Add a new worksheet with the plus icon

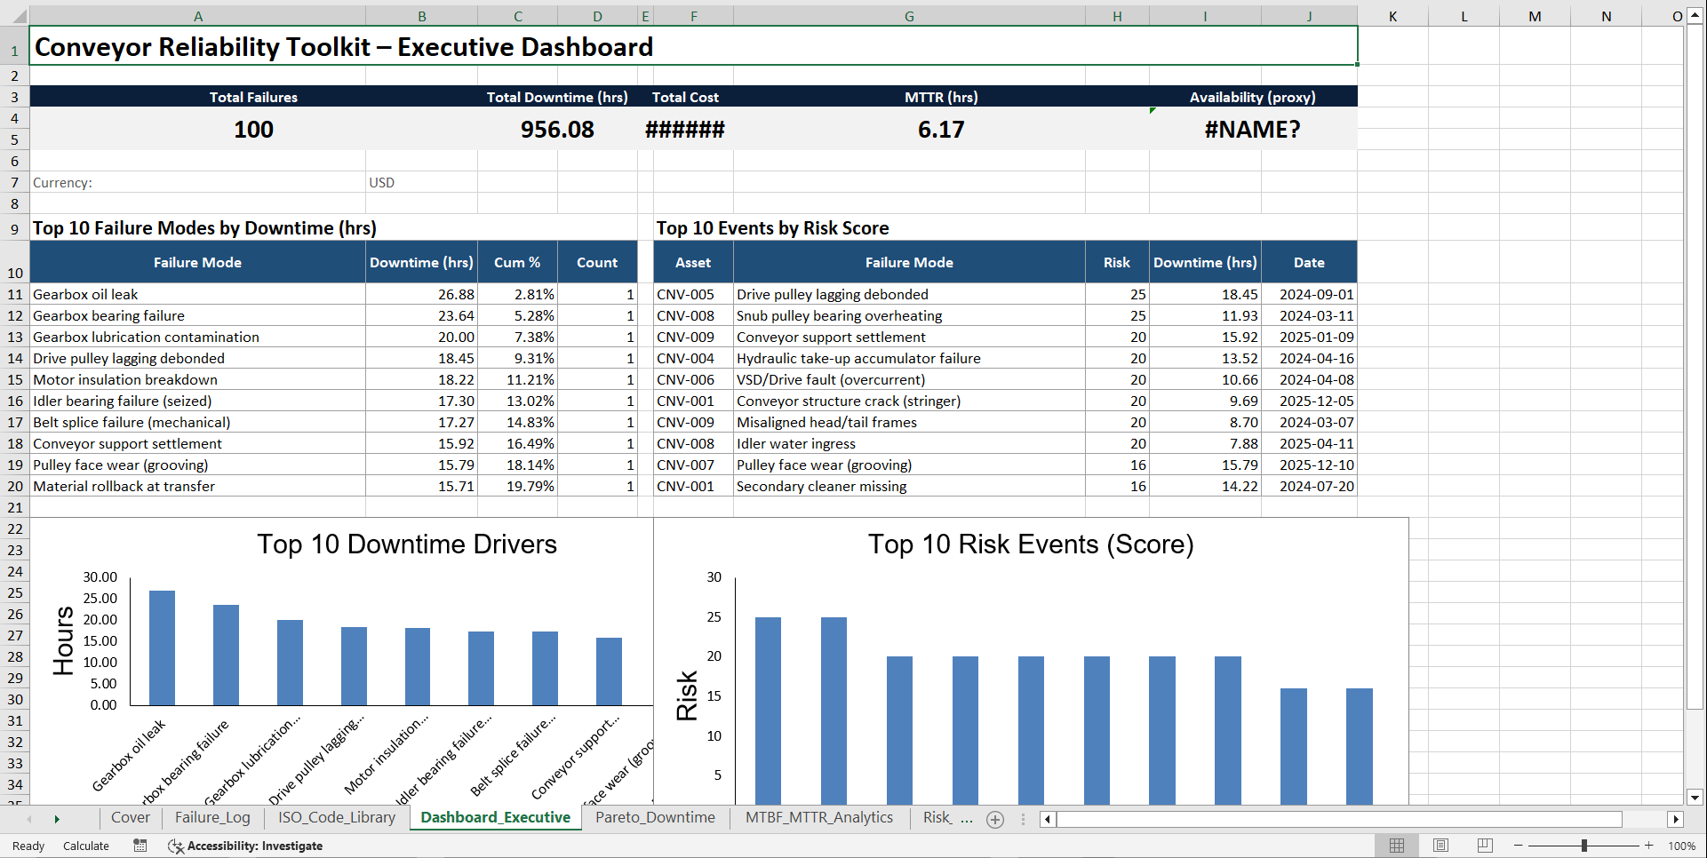pos(994,818)
